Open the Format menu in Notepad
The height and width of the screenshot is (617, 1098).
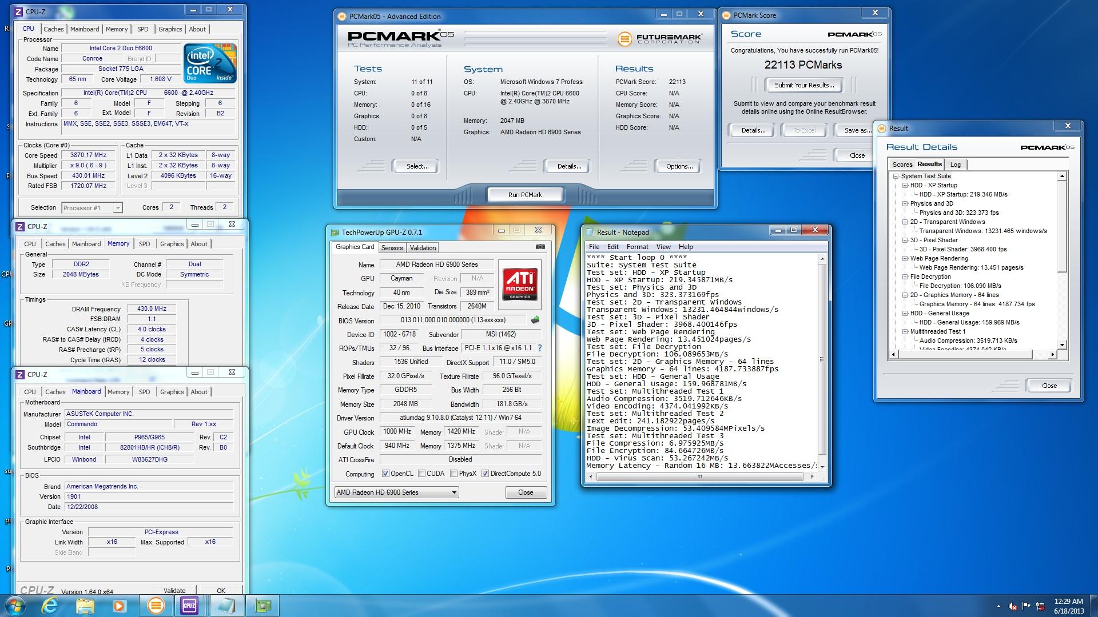[637, 247]
